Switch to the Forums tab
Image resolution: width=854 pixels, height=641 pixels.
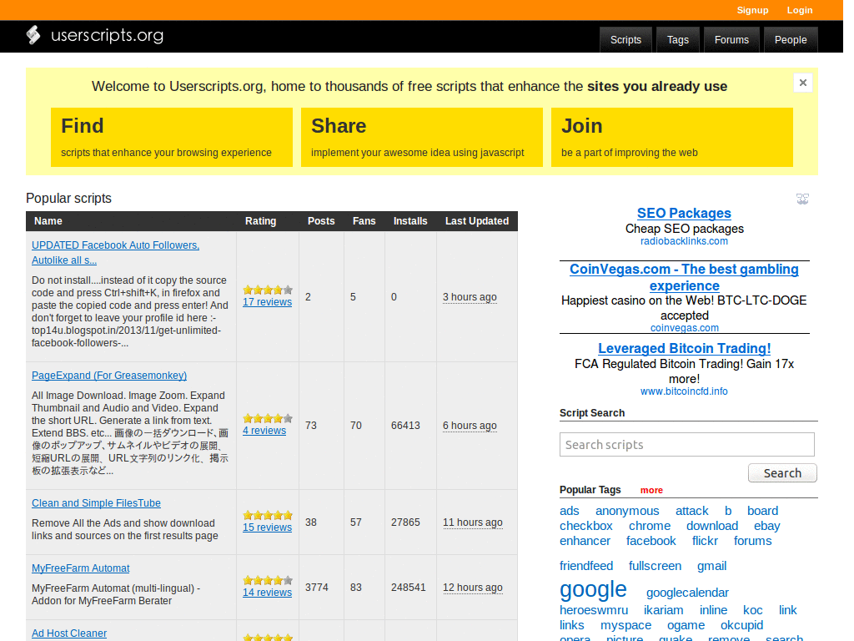click(731, 39)
